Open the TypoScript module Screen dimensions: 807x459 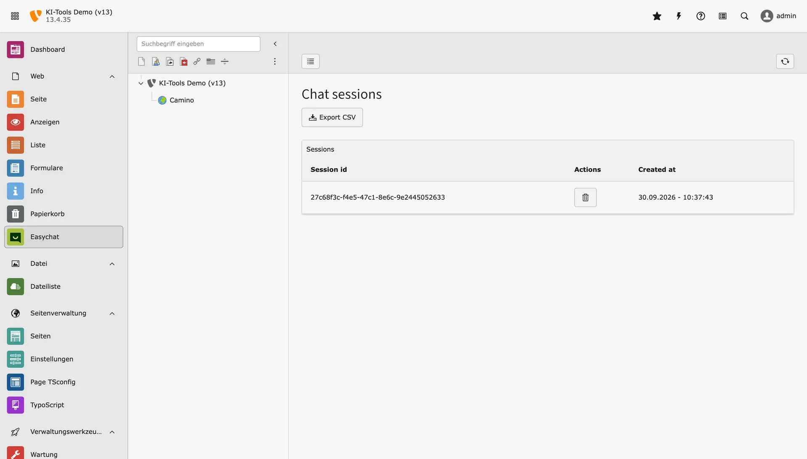(x=63, y=405)
